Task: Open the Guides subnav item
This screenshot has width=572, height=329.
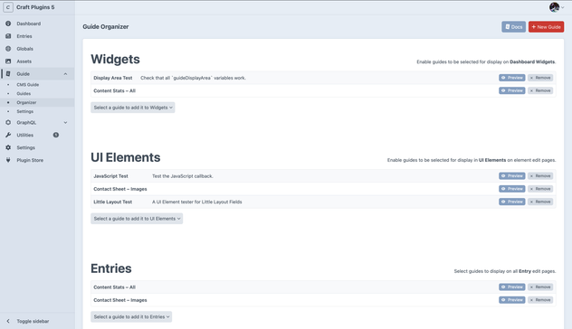Action: coord(24,94)
